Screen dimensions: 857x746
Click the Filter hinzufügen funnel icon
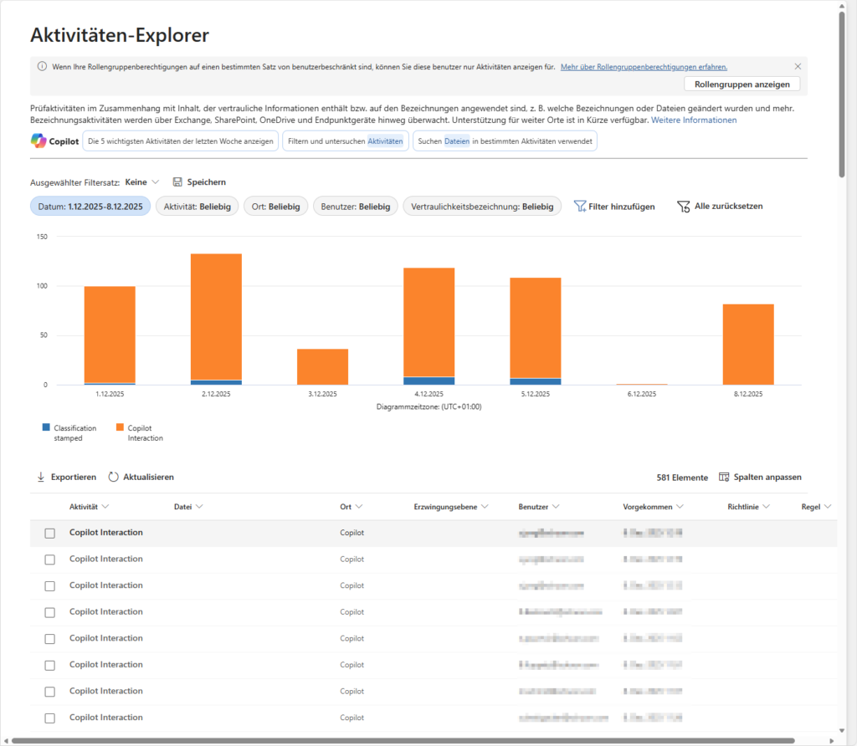click(x=580, y=207)
